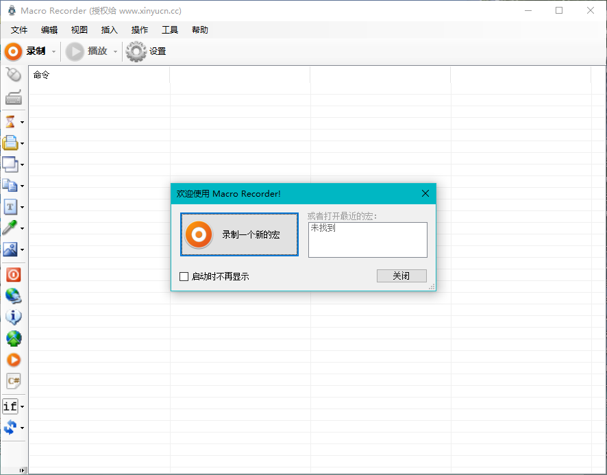
Task: Click the red power shutdown icon
Action: coord(14,275)
